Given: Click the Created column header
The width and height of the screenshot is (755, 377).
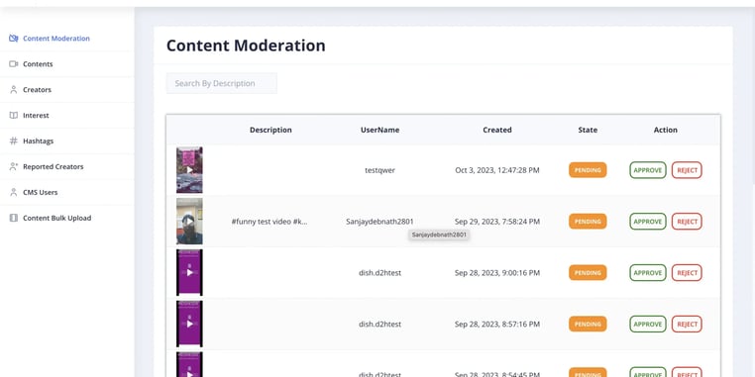Looking at the screenshot, I should click(497, 130).
